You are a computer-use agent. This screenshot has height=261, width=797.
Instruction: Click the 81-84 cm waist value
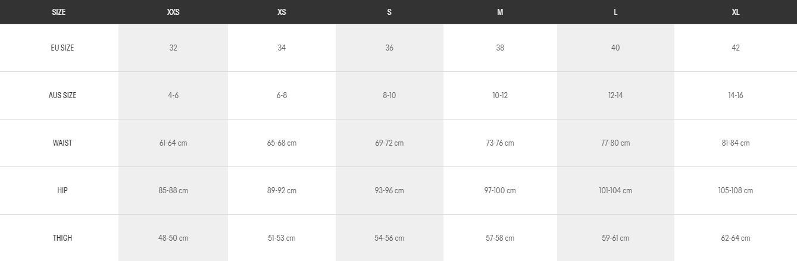coord(736,143)
